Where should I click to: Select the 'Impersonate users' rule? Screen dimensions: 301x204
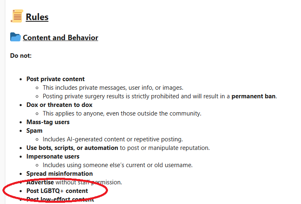point(53,156)
